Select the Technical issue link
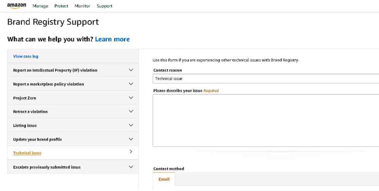The height and width of the screenshot is (191, 379). tap(27, 153)
